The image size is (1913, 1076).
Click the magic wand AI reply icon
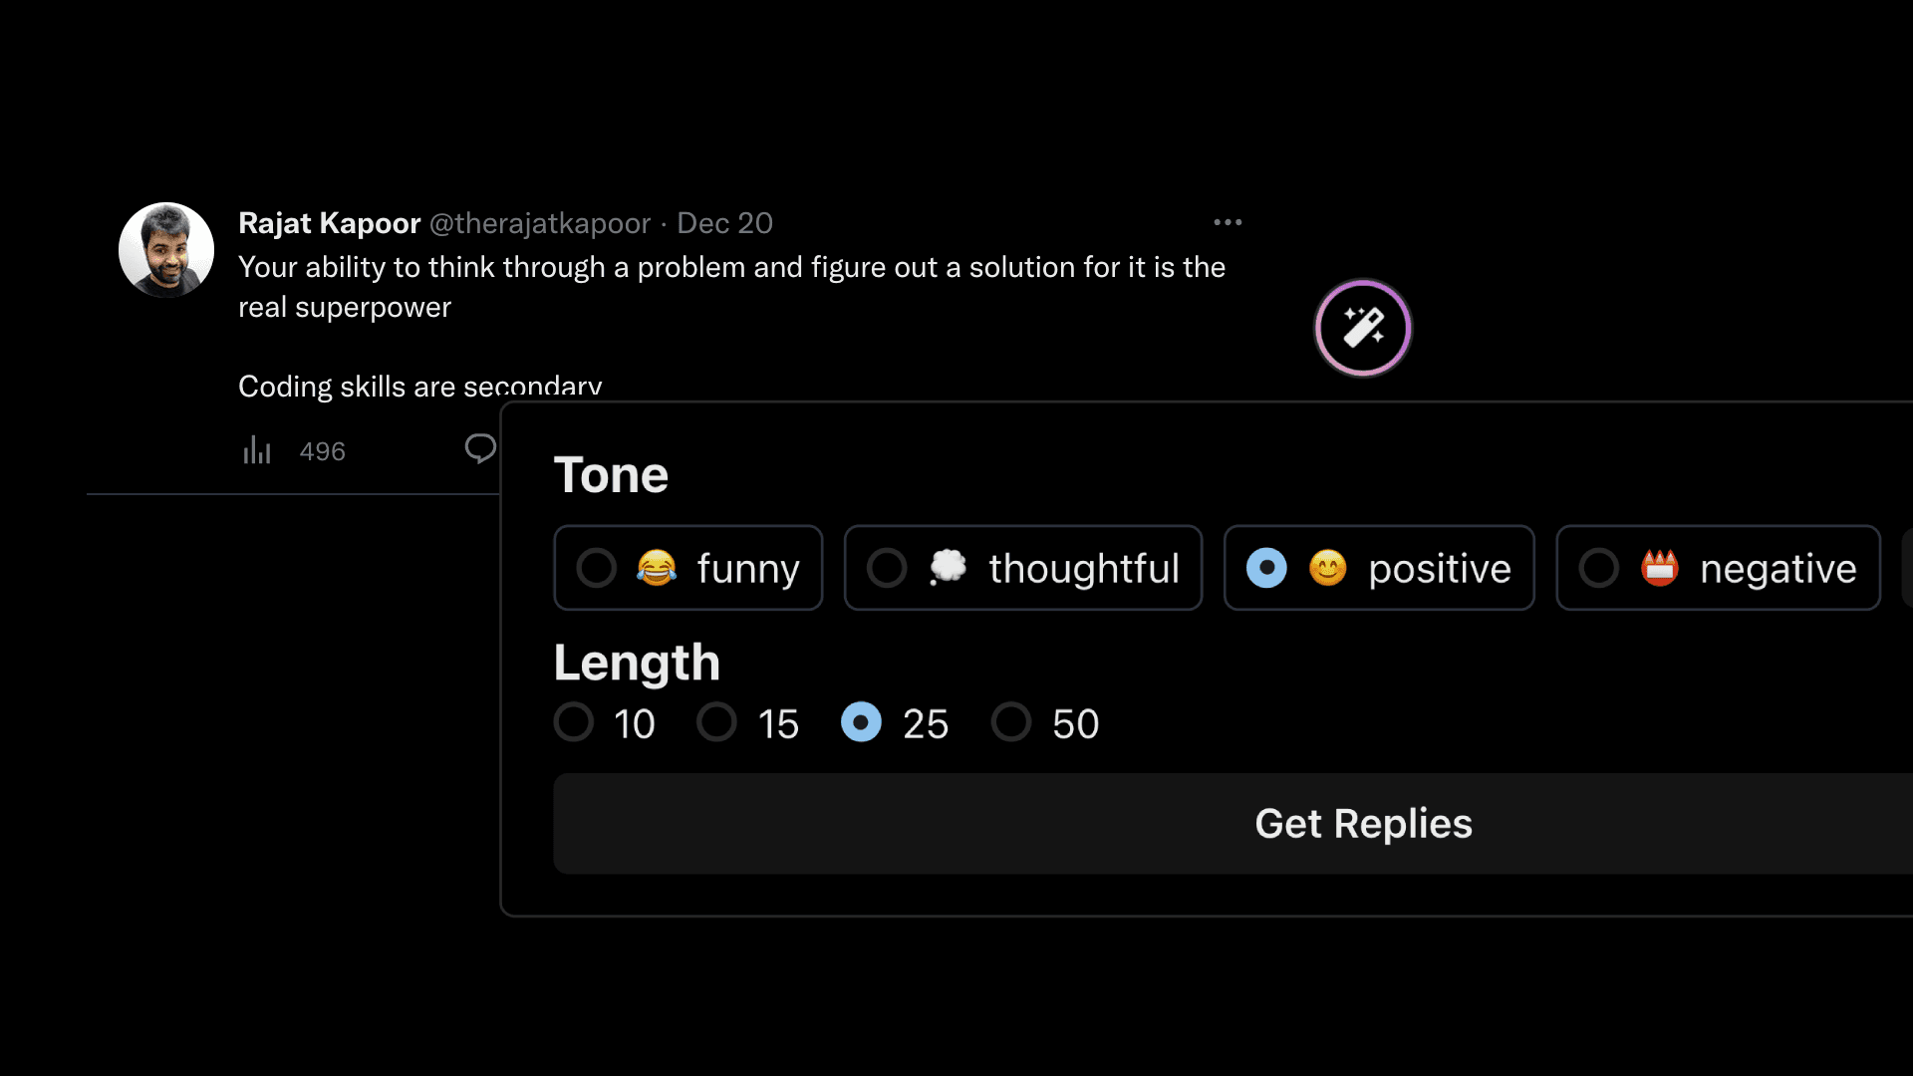pyautogui.click(x=1362, y=328)
